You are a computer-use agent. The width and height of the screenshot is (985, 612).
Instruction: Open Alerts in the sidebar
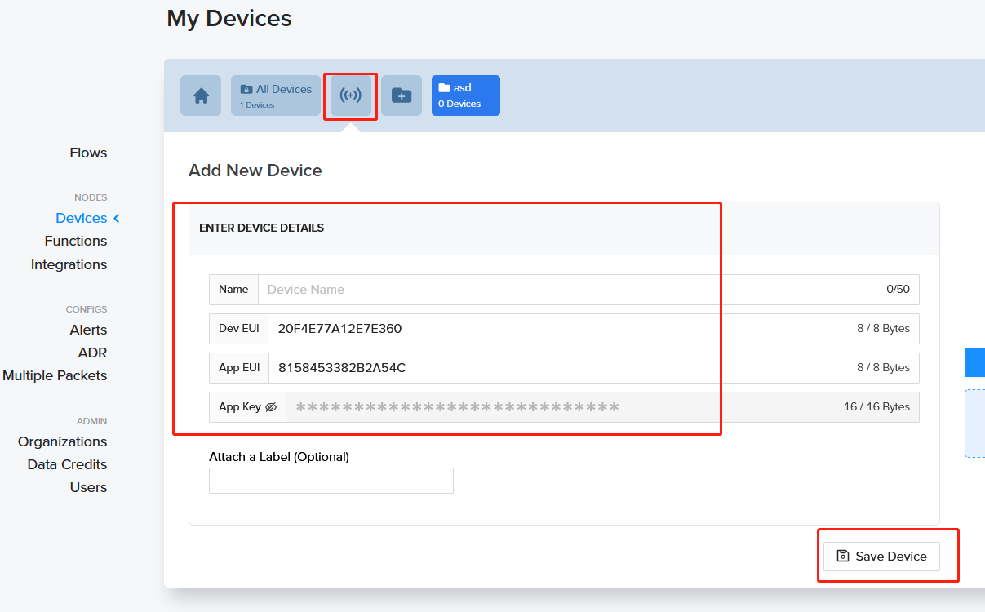coord(88,330)
